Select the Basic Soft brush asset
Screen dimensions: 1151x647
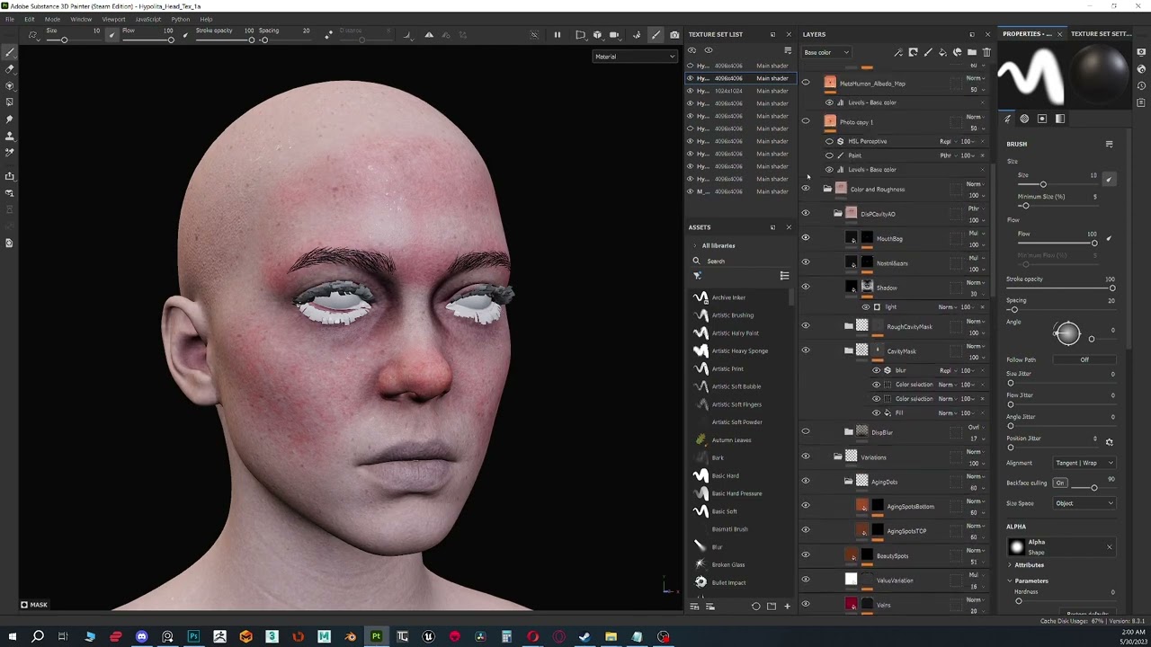point(725,511)
